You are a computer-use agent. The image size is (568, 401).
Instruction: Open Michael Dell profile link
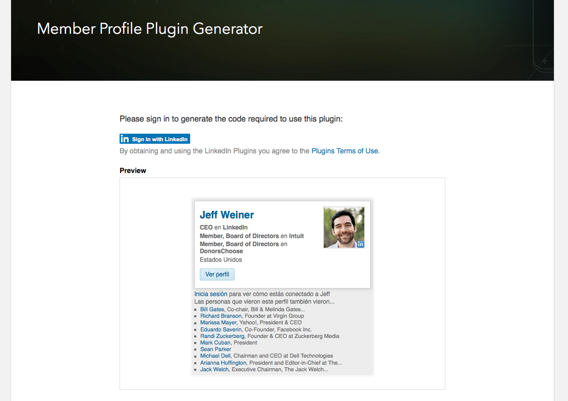click(215, 356)
